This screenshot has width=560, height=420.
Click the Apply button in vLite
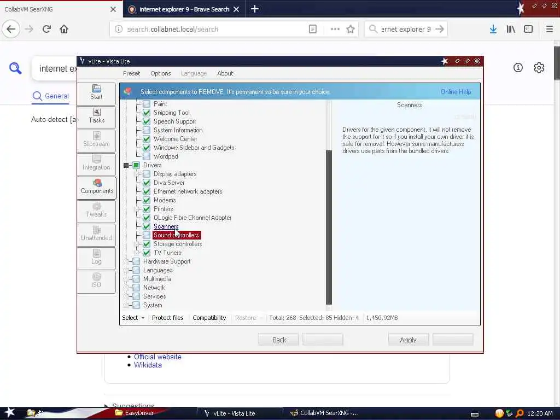point(408,340)
